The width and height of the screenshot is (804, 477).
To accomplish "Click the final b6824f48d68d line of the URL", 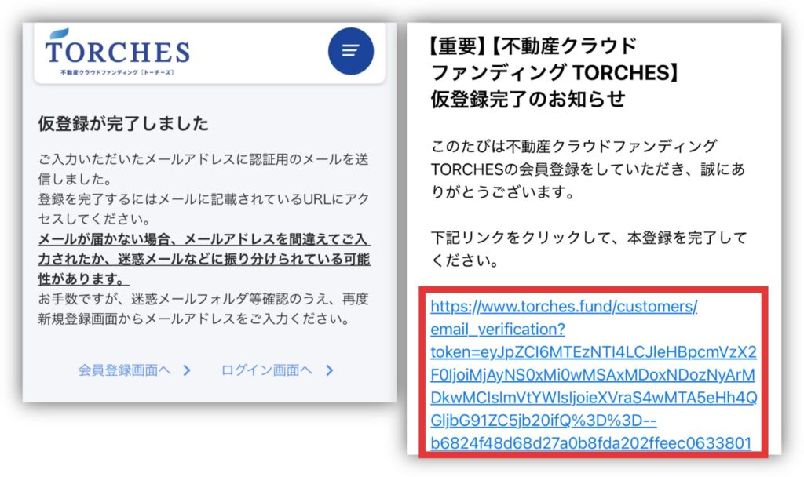I will 590,443.
